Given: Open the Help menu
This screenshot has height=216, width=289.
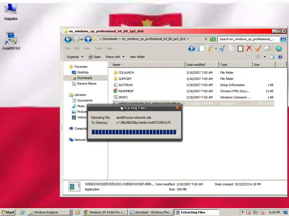Looking at the screenshot, I should (x=109, y=48).
